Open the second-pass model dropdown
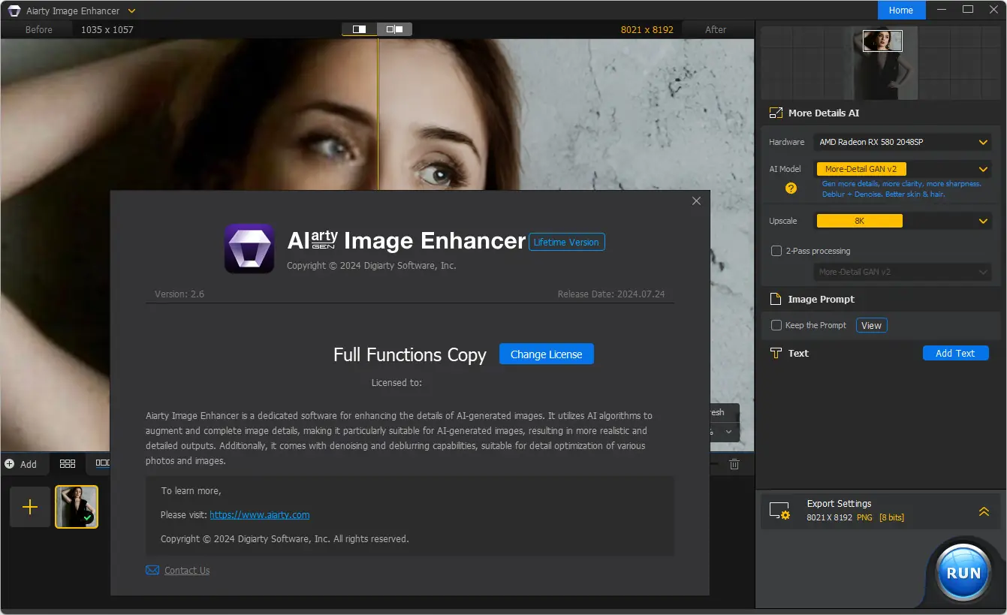 [x=903, y=272]
